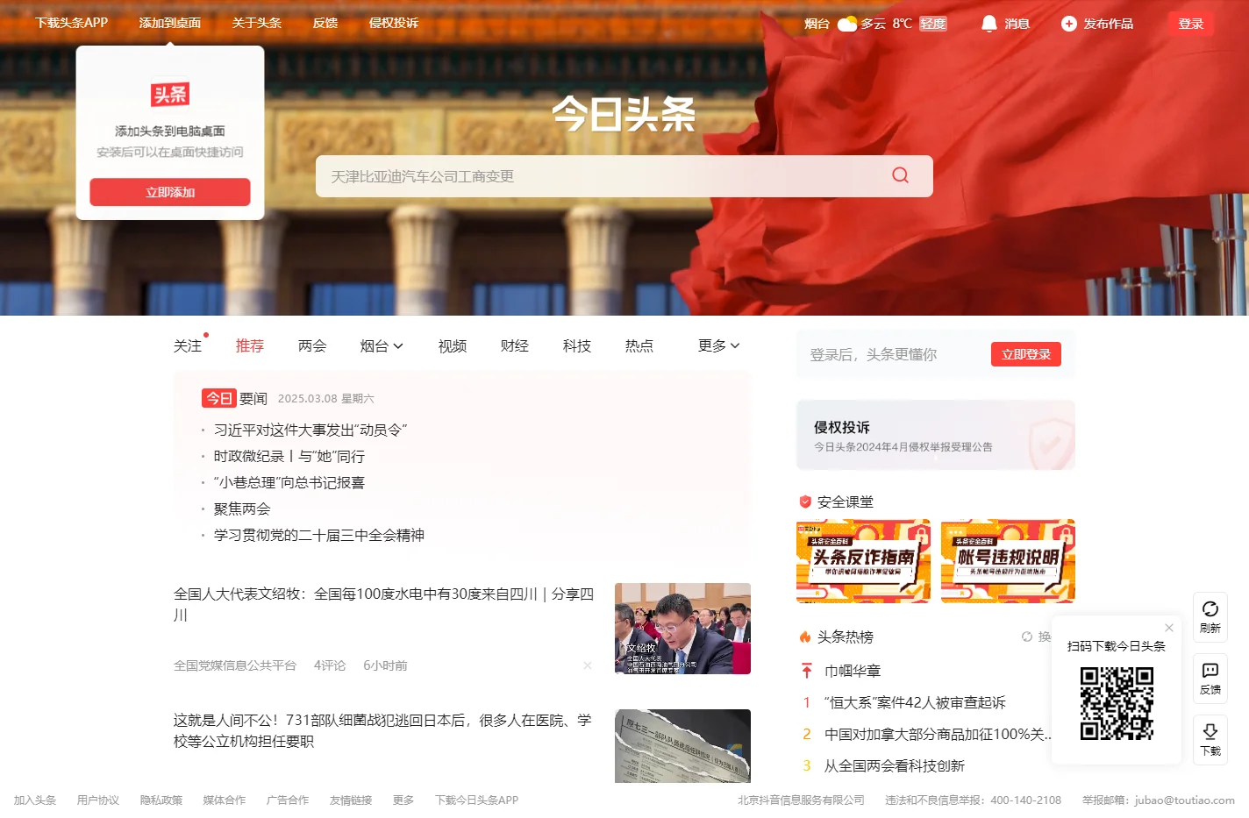Viewport: 1249px width, 818px height.
Task: Click the 头条热榜 flame icon
Action: (805, 637)
